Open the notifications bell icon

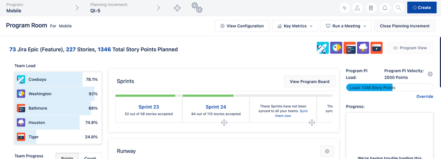pos(385,8)
